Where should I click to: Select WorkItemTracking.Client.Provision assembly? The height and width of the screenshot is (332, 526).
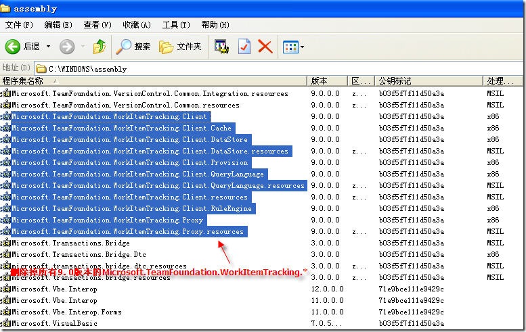[131, 162]
